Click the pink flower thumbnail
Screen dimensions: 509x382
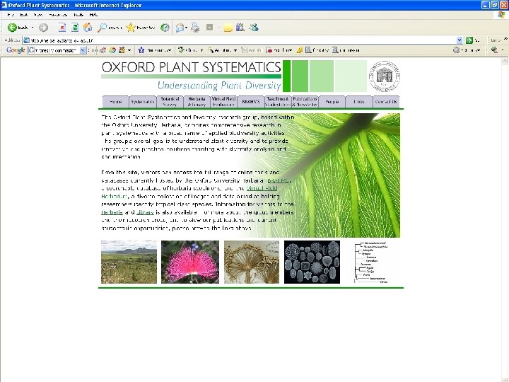point(190,262)
